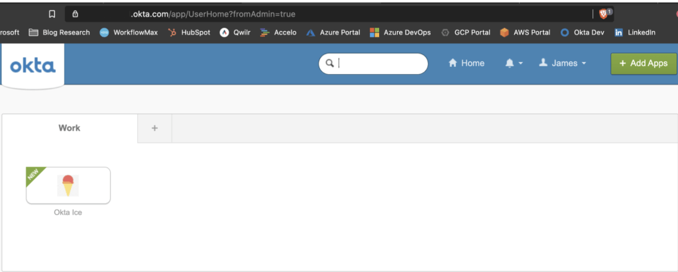Image resolution: width=678 pixels, height=272 pixels.
Task: Select the Work tab
Action: click(69, 128)
